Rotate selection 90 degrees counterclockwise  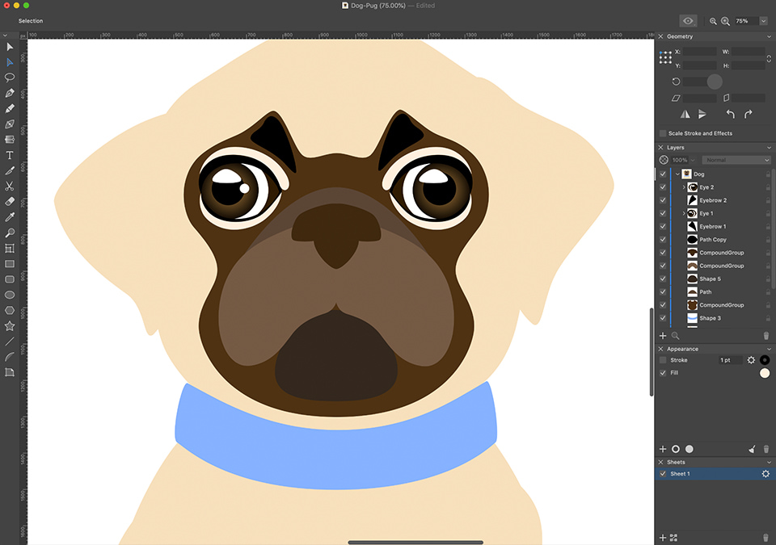click(730, 114)
